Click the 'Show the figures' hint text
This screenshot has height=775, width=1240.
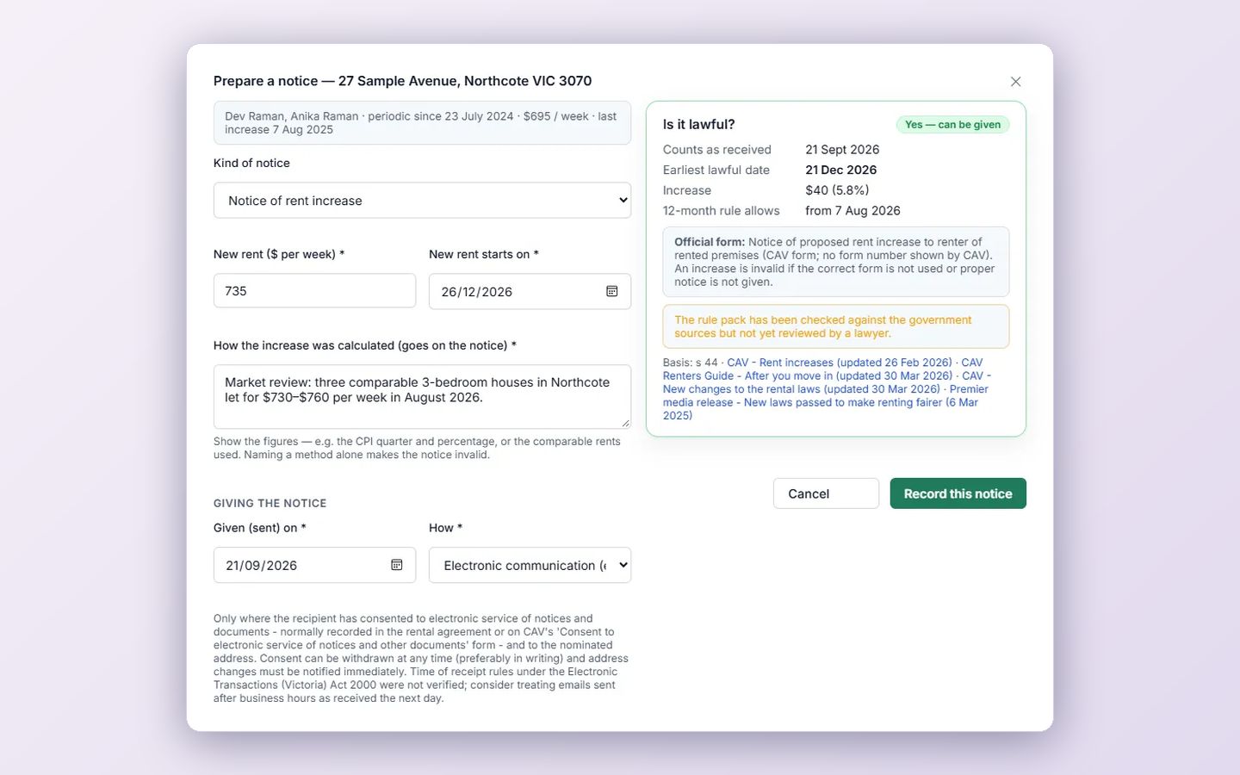(418, 448)
